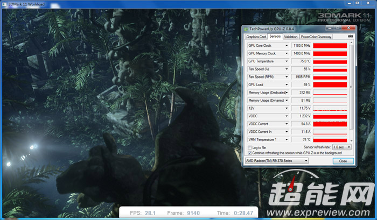Image resolution: width=377 pixels, height=220 pixels.
Task: Click the GPU-Z title bar app icon
Action: tap(246, 29)
